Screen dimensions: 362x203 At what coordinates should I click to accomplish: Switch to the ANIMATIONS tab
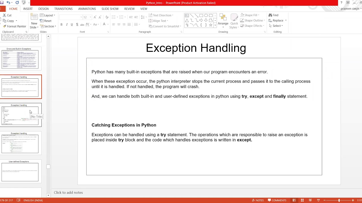point(87,9)
